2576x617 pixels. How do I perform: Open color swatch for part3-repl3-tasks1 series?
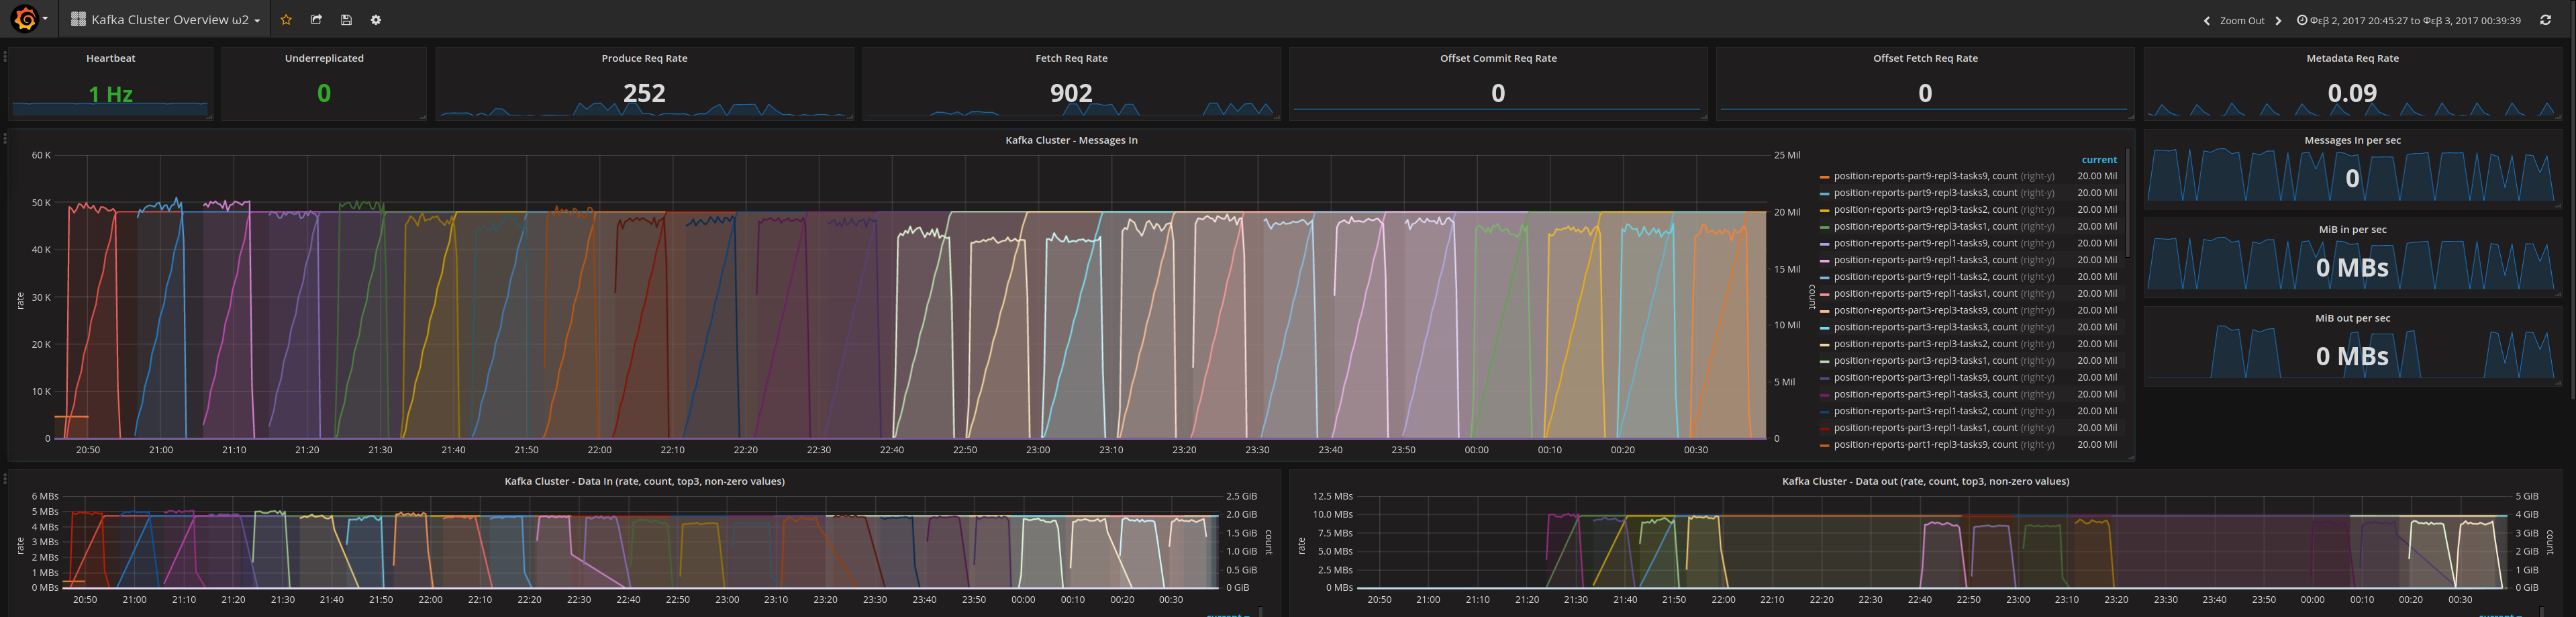point(1824,361)
